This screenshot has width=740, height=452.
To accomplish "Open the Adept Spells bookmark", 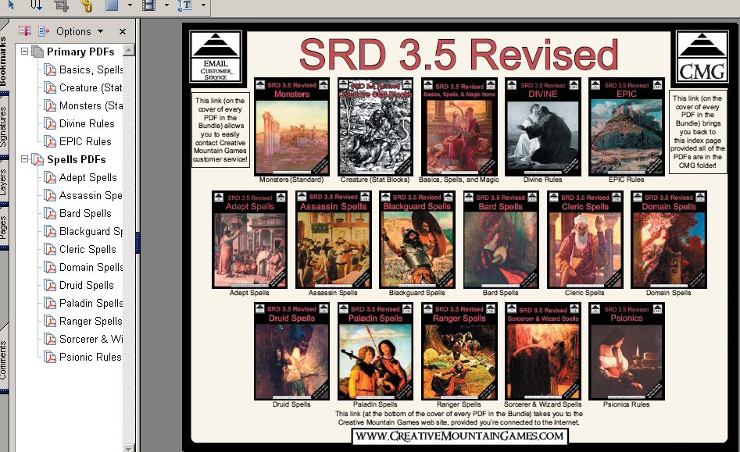I will coord(88,177).
